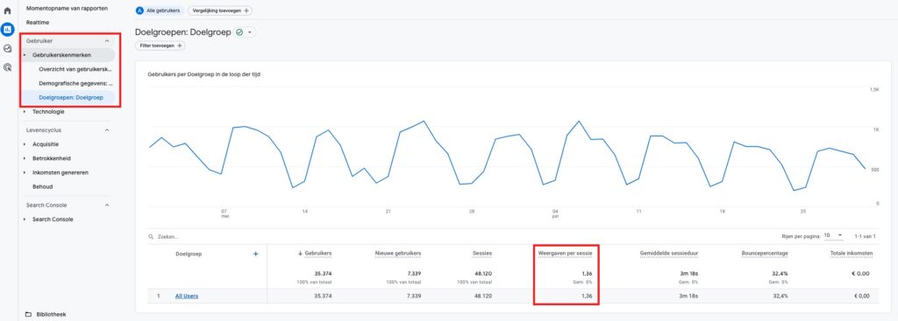Image resolution: width=898 pixels, height=321 pixels.
Task: Open Demografische gegevens report item
Action: (x=75, y=83)
